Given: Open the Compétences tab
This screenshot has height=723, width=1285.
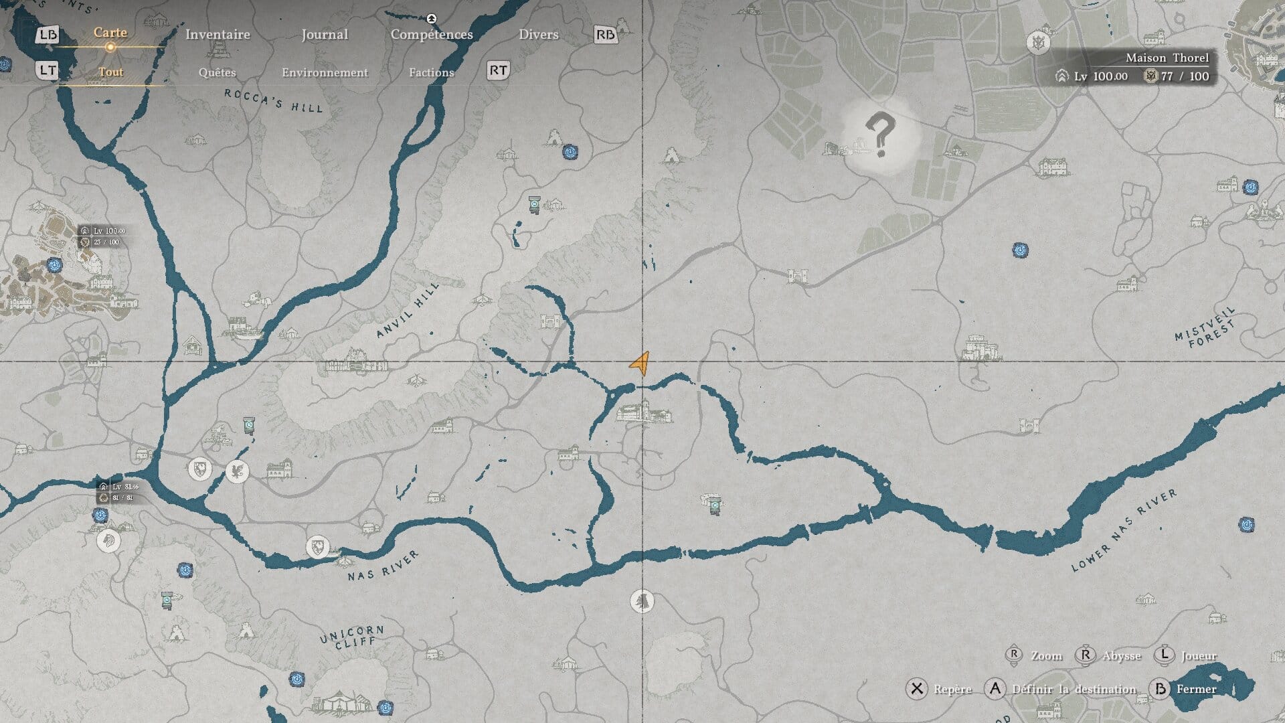Looking at the screenshot, I should (432, 34).
